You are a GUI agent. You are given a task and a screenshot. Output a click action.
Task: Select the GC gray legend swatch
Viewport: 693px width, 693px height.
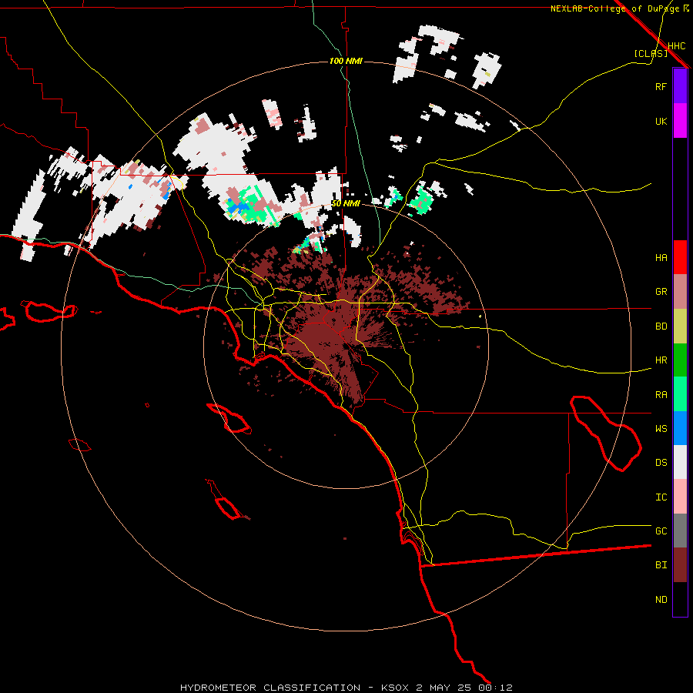680,531
